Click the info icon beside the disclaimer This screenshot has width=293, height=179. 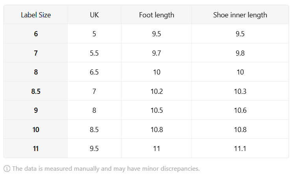(x=7, y=168)
